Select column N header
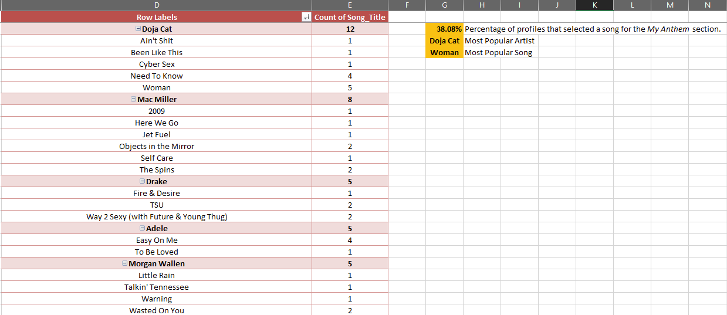This screenshot has height=315, width=727. (x=707, y=5)
